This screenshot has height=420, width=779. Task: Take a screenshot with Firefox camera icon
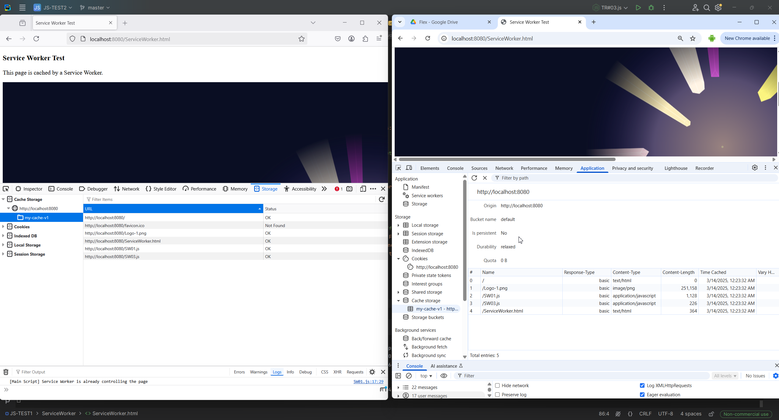pos(349,189)
